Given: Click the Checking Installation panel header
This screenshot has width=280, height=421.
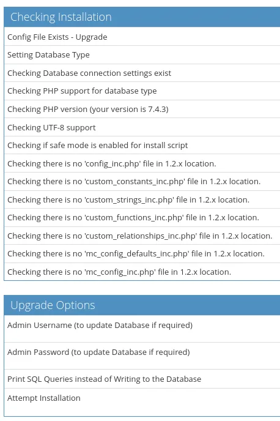Looking at the screenshot, I should coord(142,17).
